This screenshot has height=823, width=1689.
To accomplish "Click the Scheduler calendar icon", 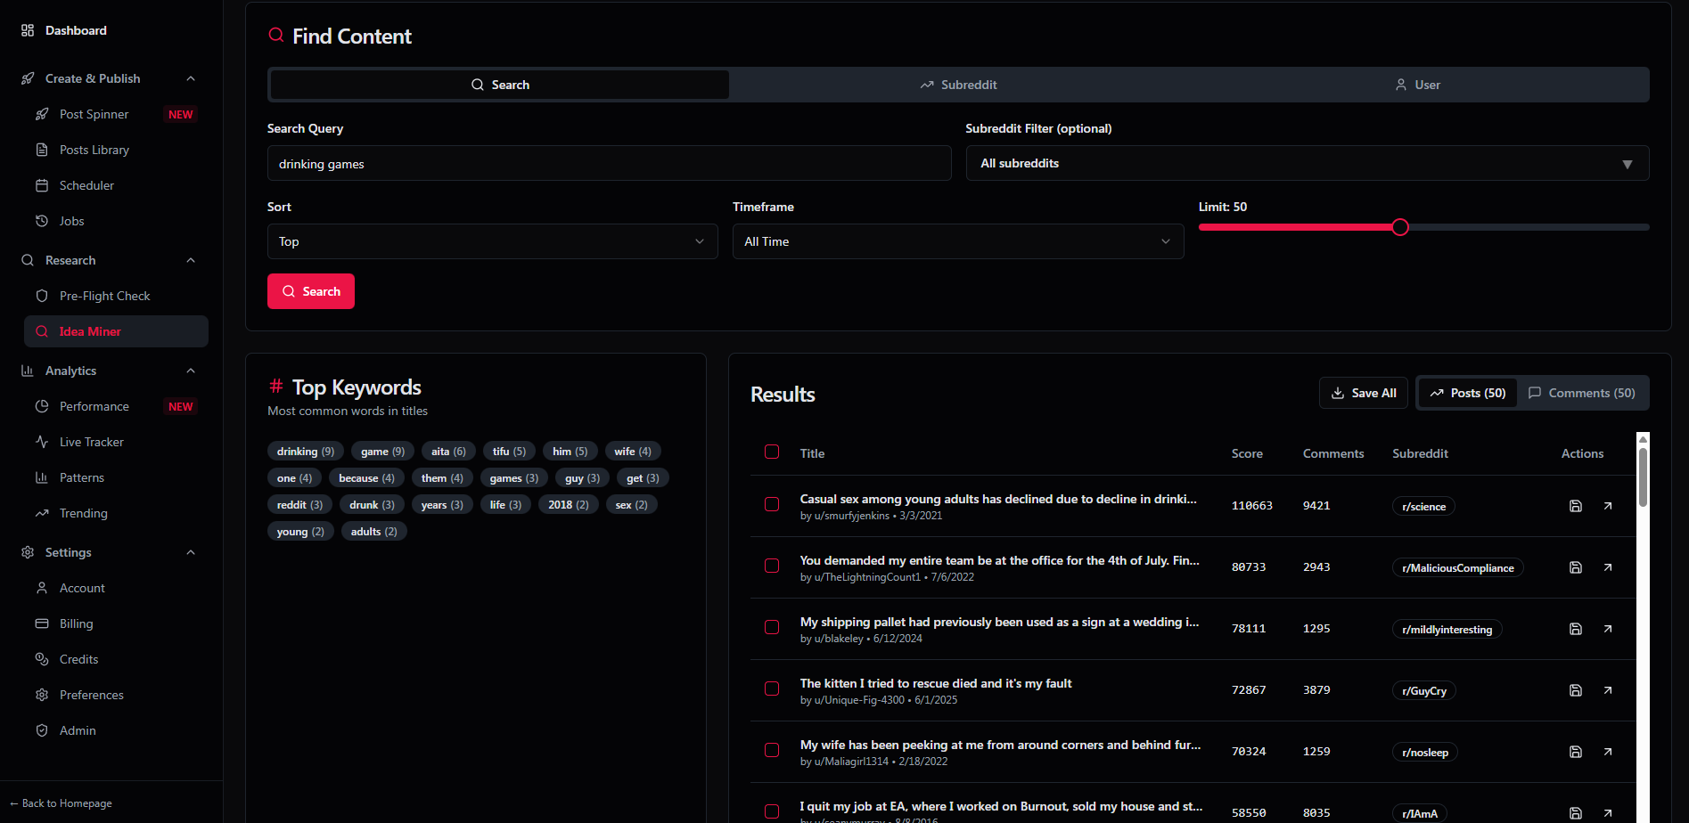I will (x=42, y=185).
